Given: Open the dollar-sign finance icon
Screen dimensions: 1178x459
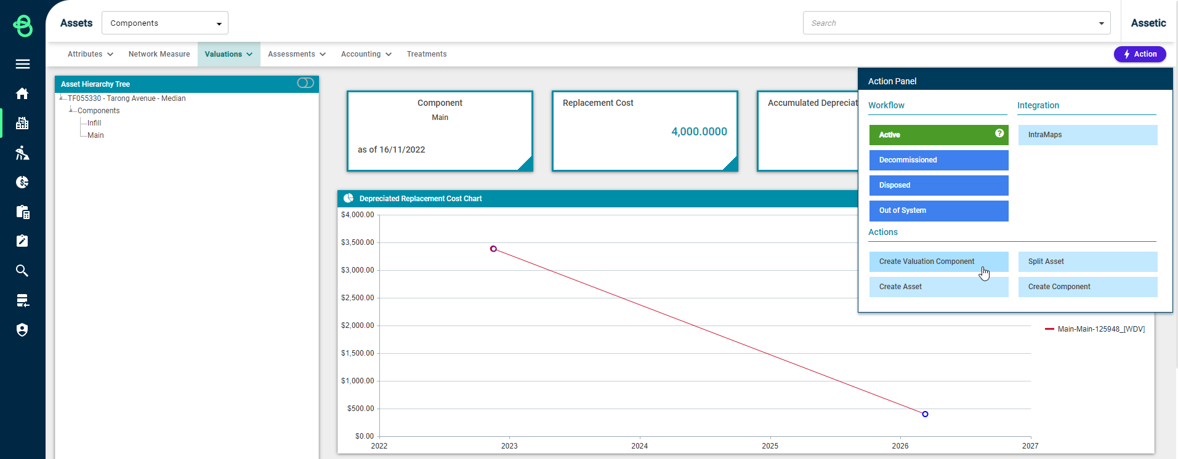Looking at the screenshot, I should [x=23, y=182].
